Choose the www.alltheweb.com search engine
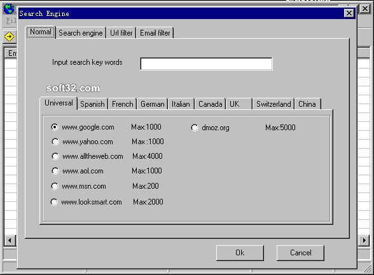 pyautogui.click(x=55, y=156)
